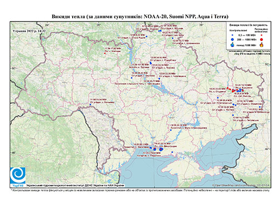Click the 9 травня 2022 timestamp label
The image size is (280, 198).
(29, 31)
